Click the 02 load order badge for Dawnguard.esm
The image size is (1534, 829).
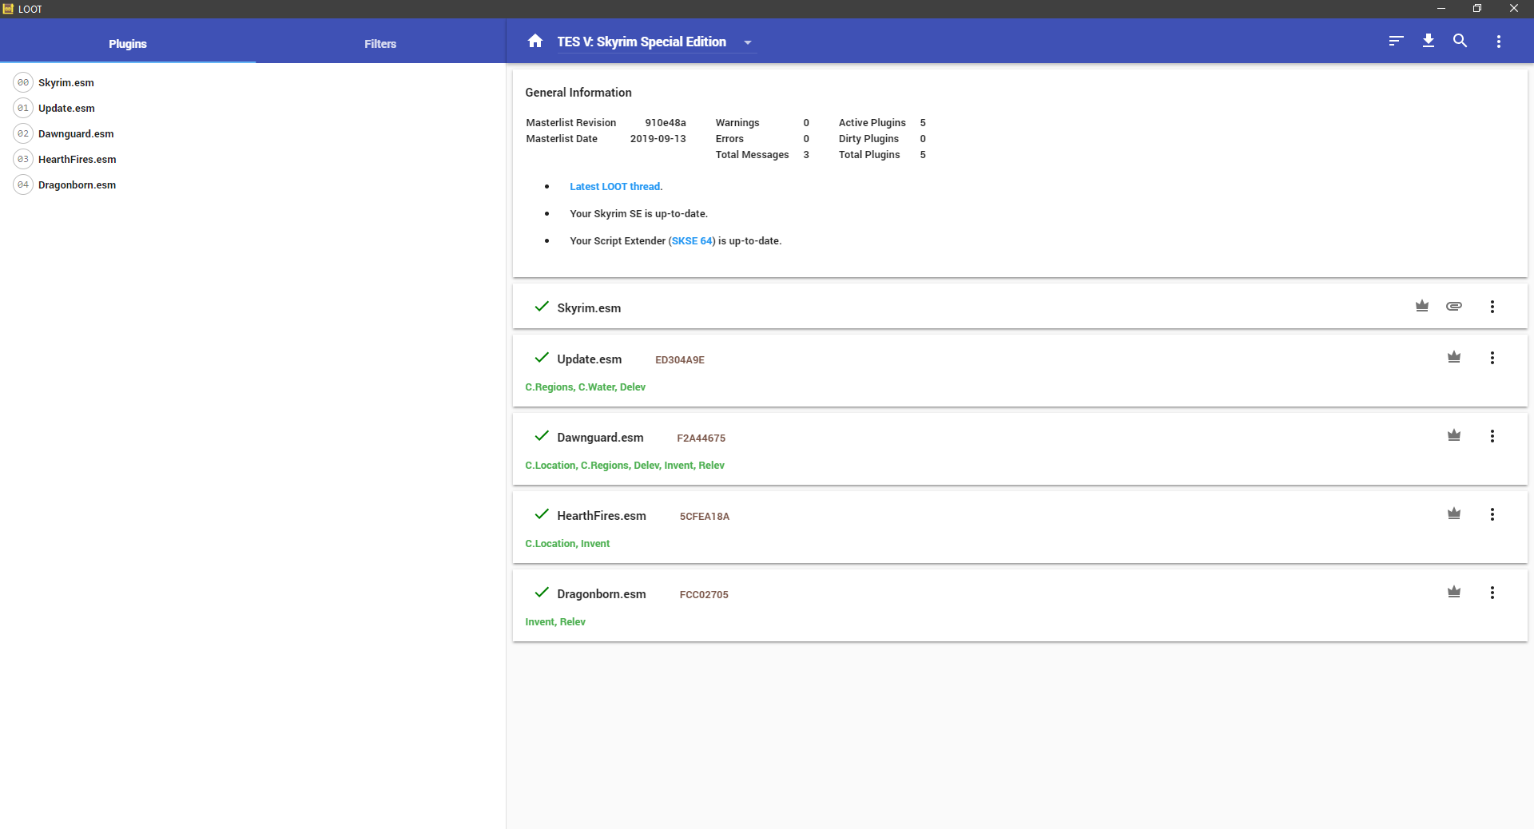[x=23, y=133]
